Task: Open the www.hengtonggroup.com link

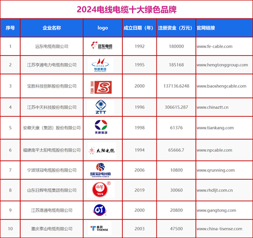Action: click(x=222, y=65)
